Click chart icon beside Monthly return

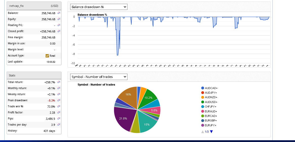[x=59, y=88]
